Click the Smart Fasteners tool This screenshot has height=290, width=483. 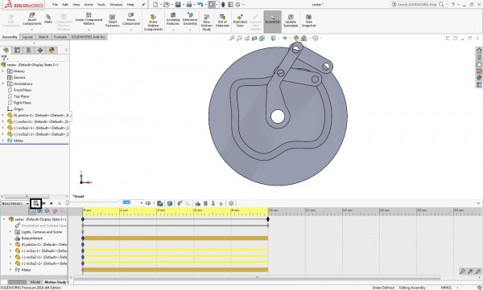point(112,21)
